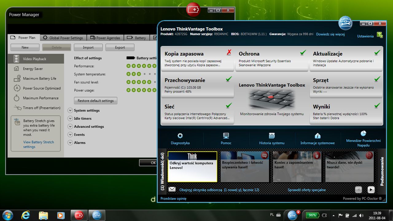The height and width of the screenshot is (221, 393).
Task: Switch to ThinkVantage Toolbox taskbar button
Action: point(97,215)
